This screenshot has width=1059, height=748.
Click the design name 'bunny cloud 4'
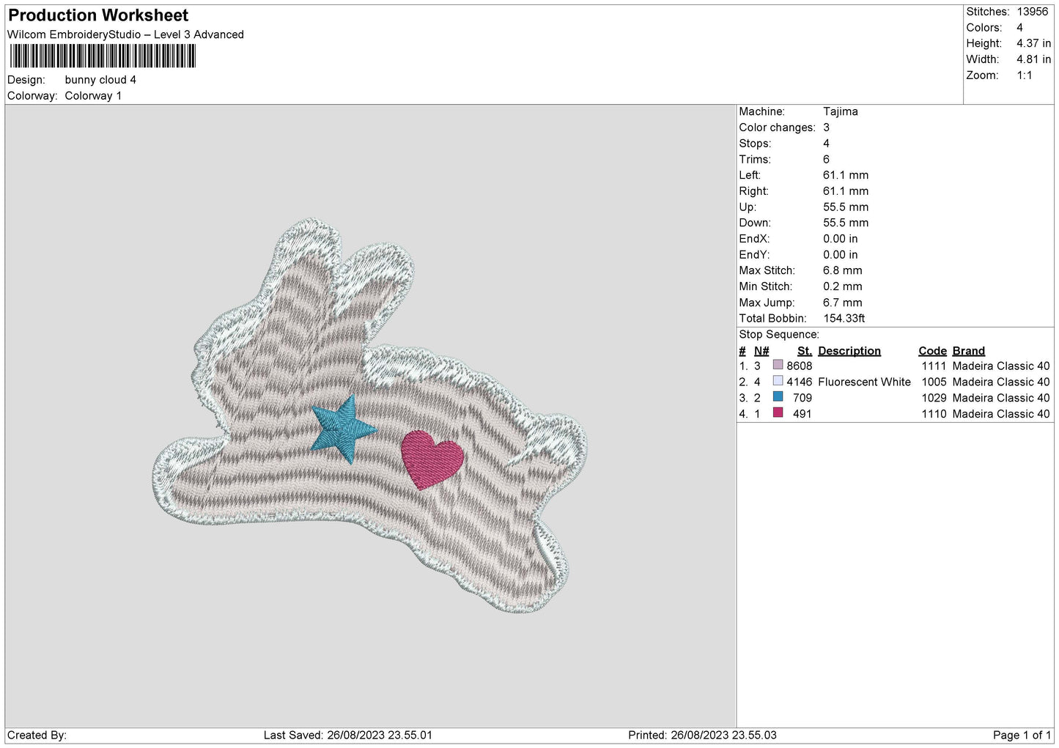pos(100,80)
